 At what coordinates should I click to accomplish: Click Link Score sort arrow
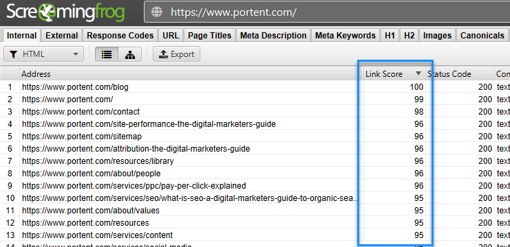point(418,73)
